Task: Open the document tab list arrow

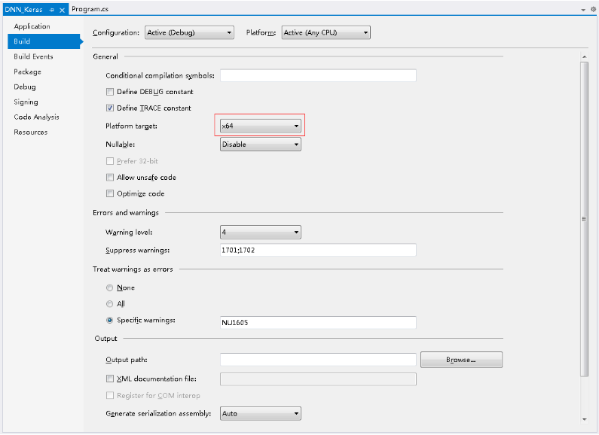Action: (583, 10)
